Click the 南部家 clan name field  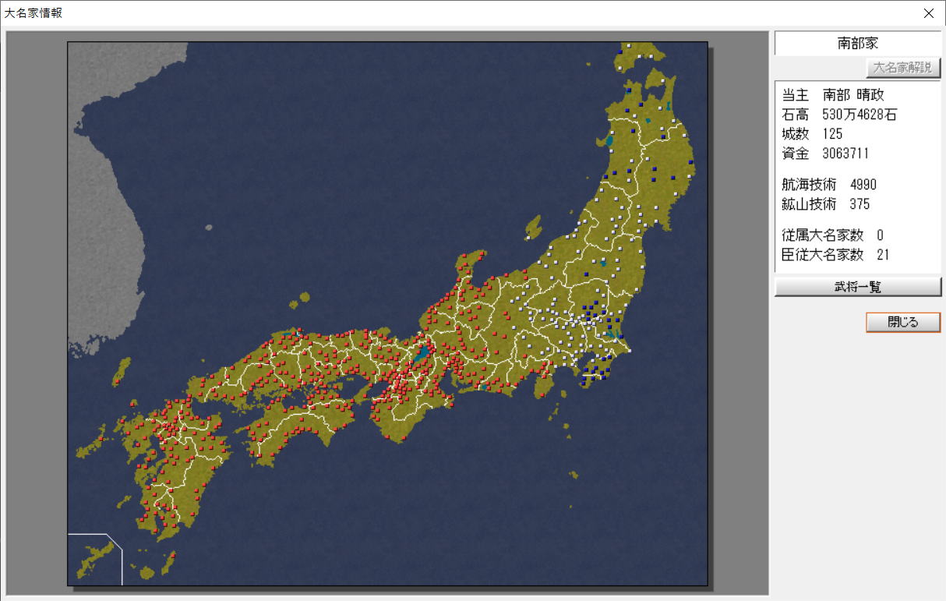tap(858, 44)
